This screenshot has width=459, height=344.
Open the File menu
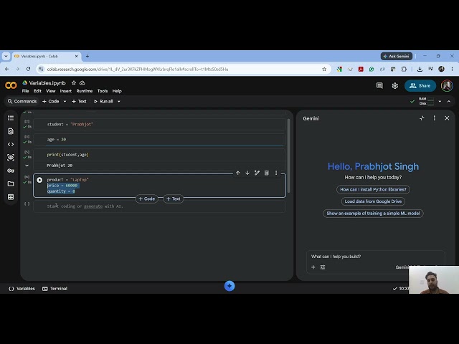[26, 91]
